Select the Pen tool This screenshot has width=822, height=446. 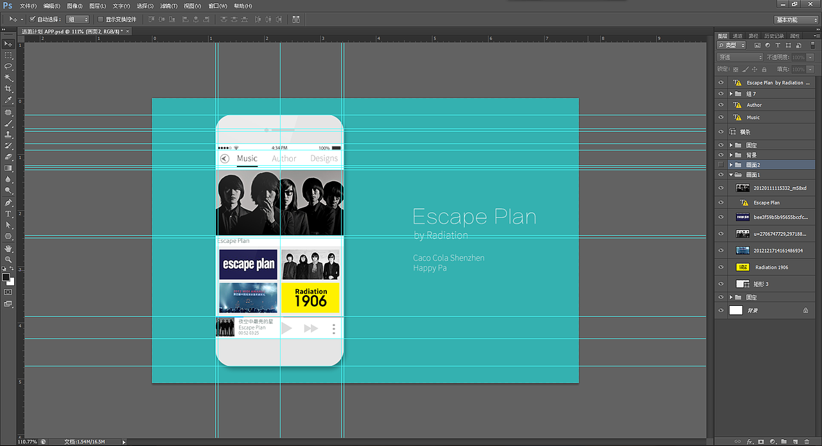[x=8, y=202]
